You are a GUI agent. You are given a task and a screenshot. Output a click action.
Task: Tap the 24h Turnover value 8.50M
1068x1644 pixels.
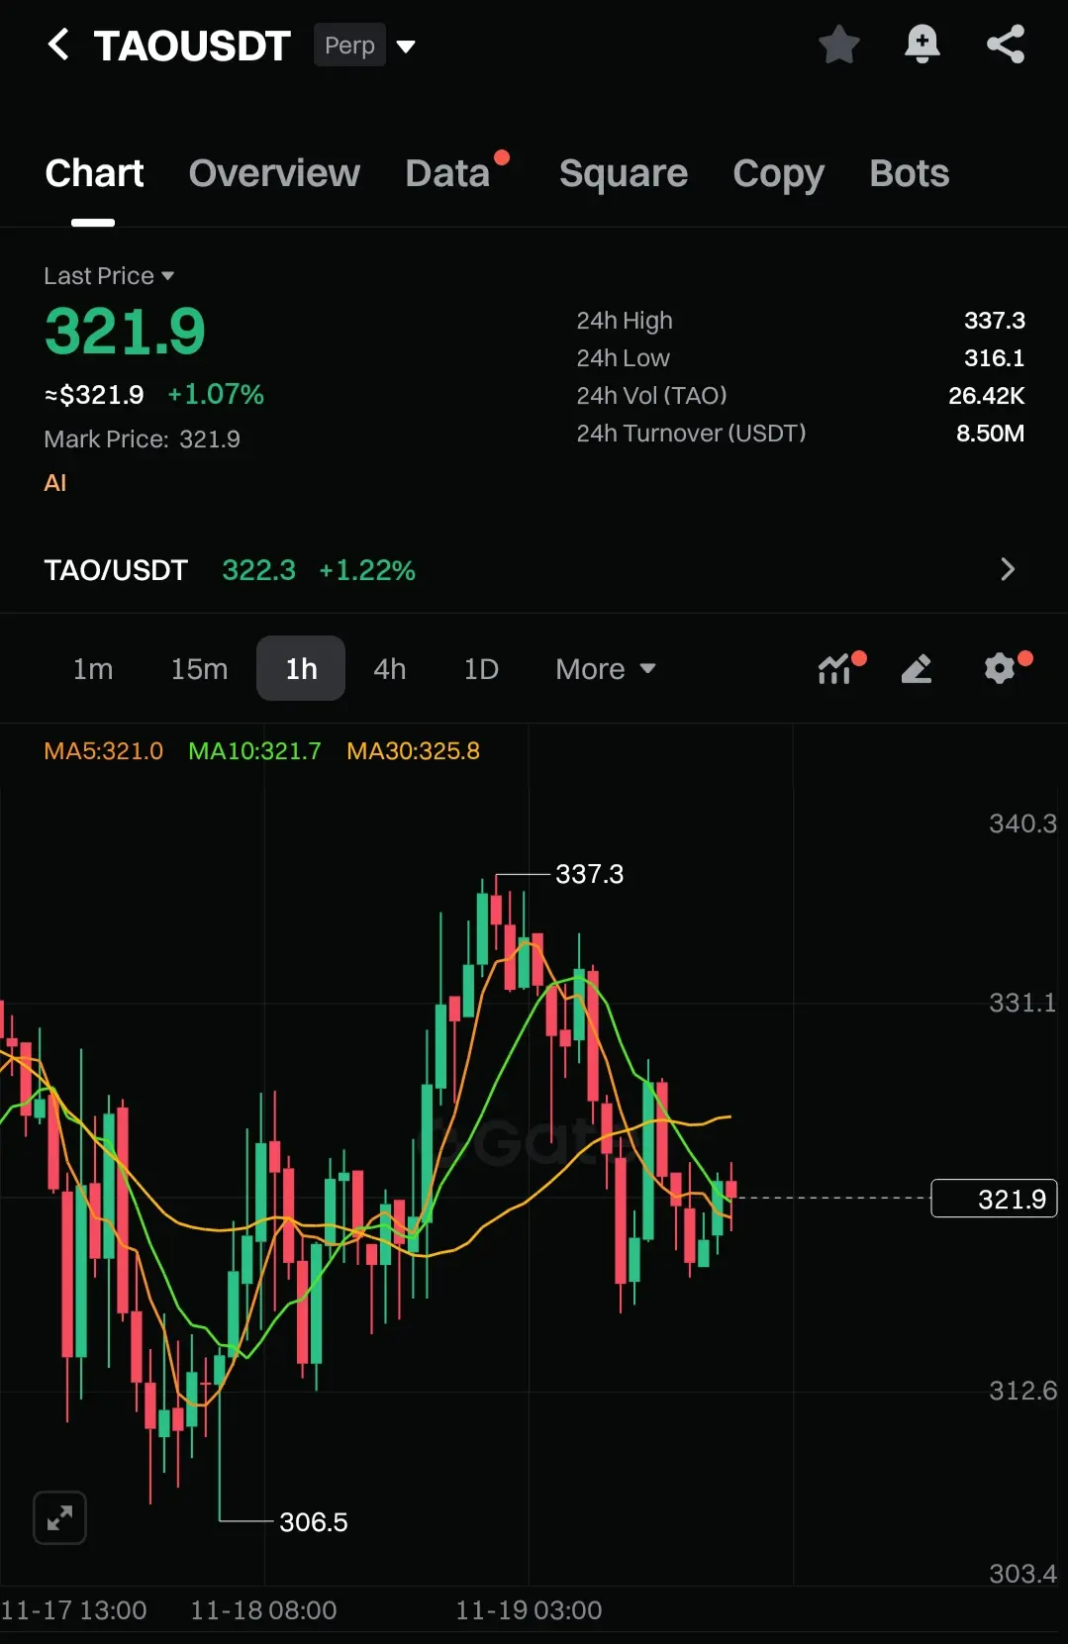pos(990,433)
